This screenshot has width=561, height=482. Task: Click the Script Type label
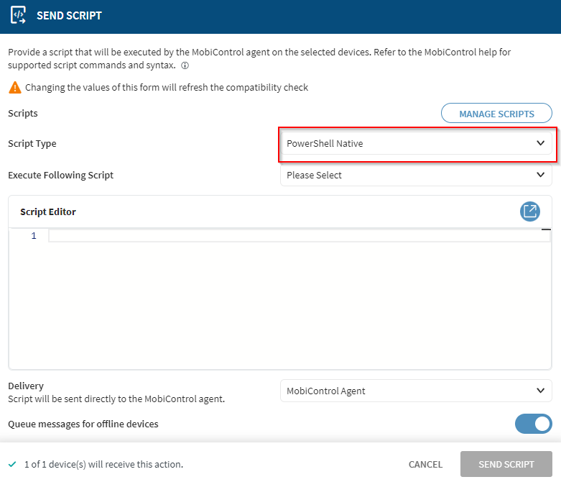[32, 143]
